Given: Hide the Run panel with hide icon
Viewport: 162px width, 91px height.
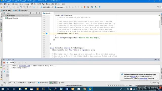Looking at the screenshot, I should pos(159,60).
